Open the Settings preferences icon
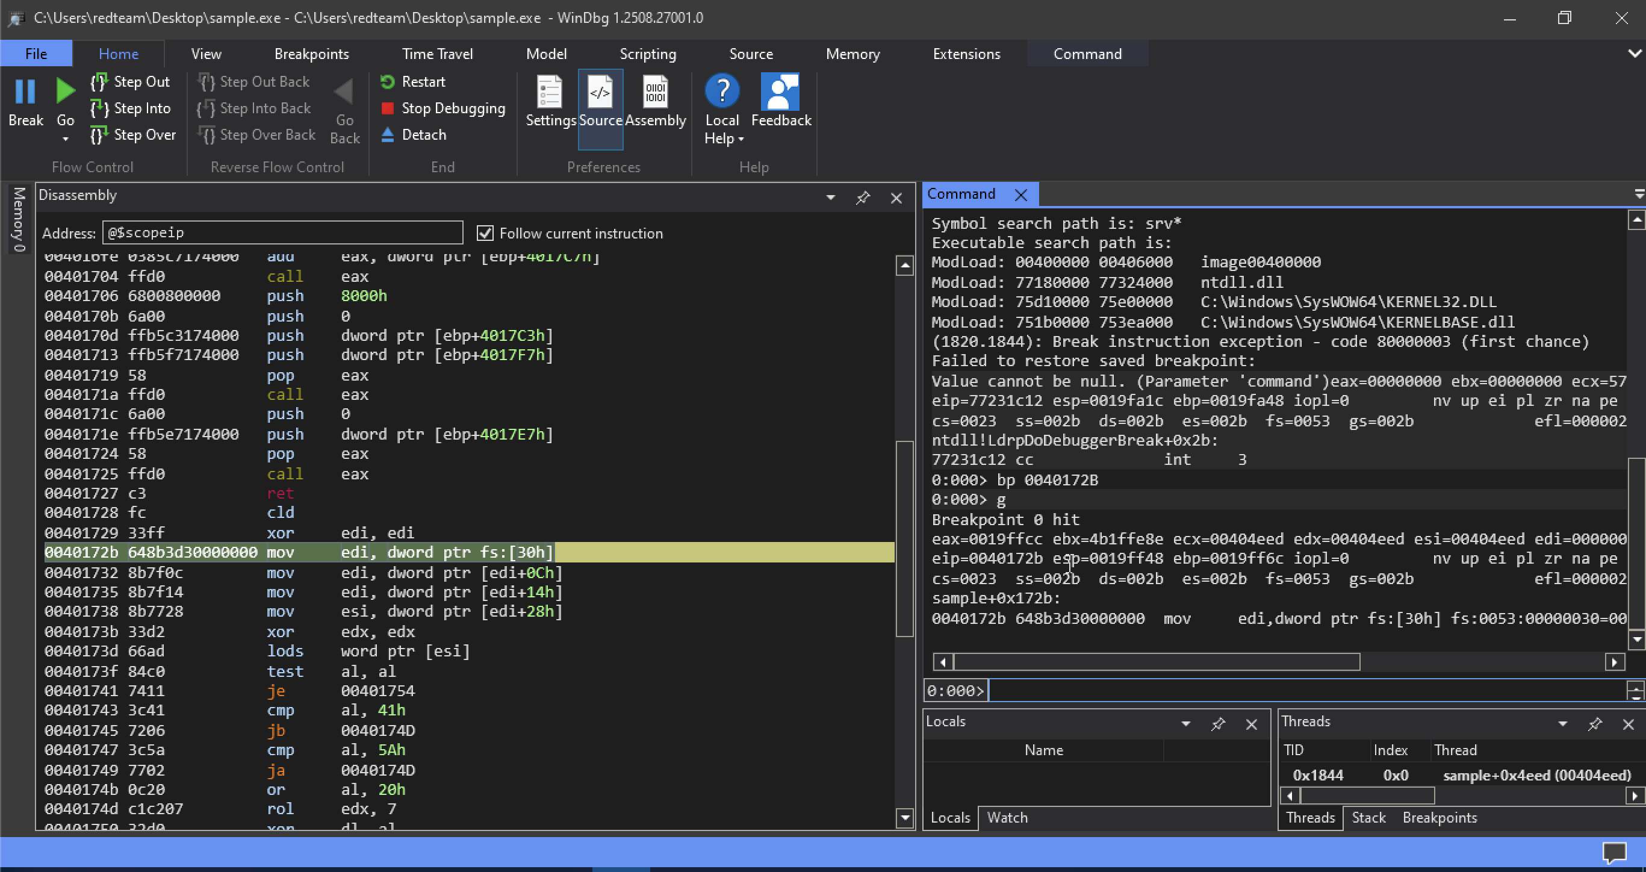Image resolution: width=1646 pixels, height=872 pixels. click(x=550, y=93)
